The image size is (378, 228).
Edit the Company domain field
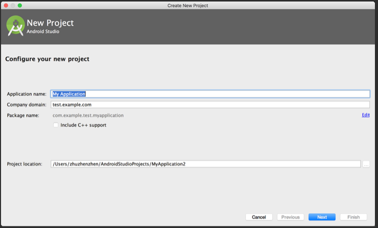[x=210, y=105]
